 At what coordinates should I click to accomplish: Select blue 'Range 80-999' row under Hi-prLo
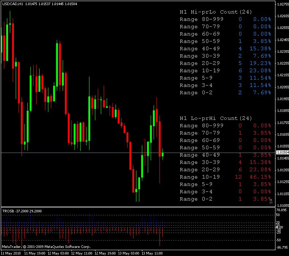(226, 19)
